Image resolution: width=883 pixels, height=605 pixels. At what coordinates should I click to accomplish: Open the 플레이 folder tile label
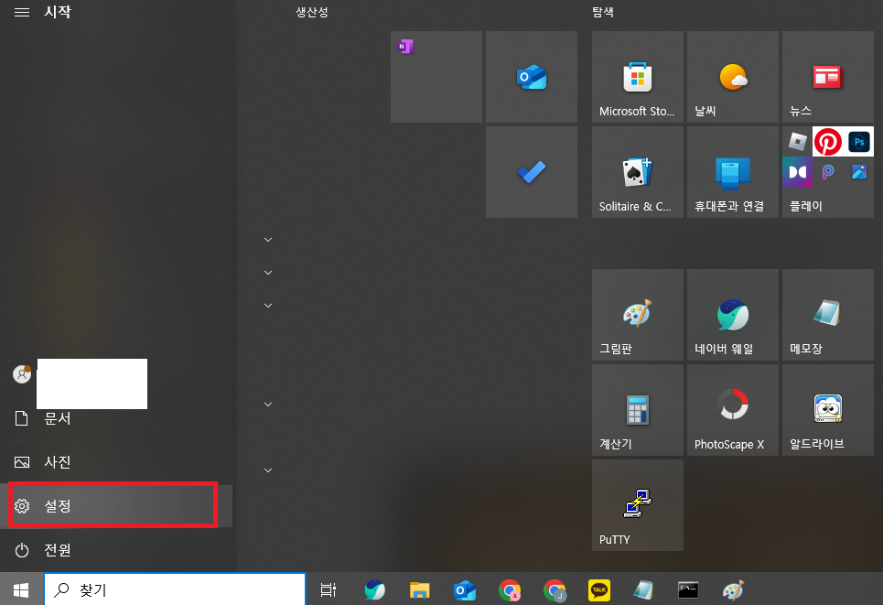pos(806,206)
